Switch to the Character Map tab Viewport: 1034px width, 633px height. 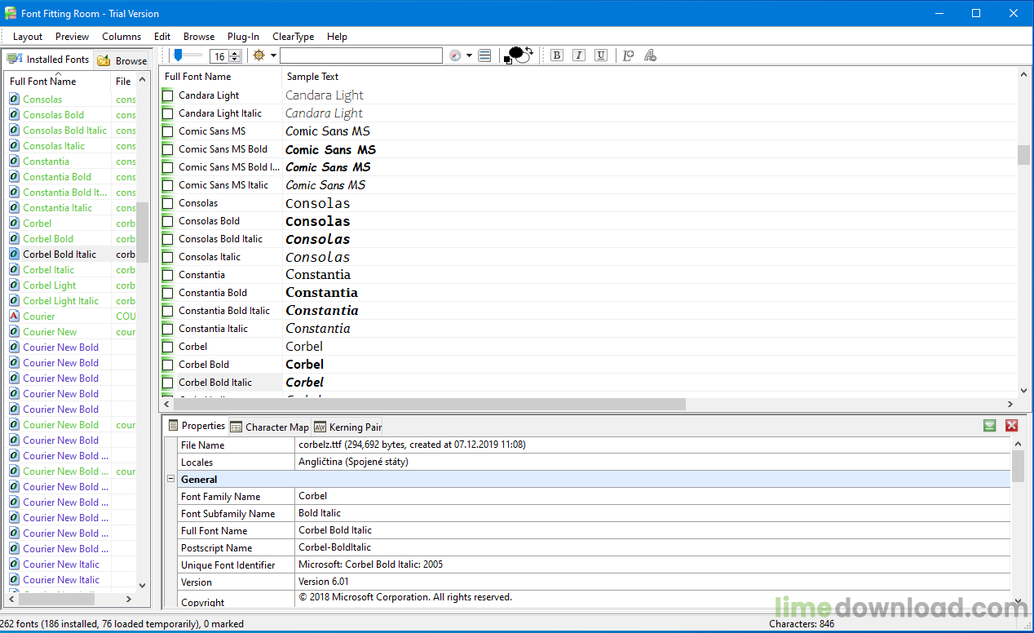(x=270, y=427)
